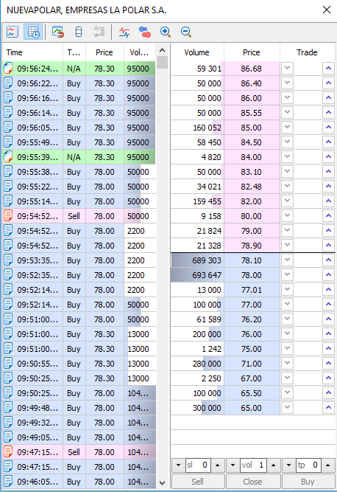This screenshot has height=492, width=337.
Task: Click the red-blue tick lines icon
Action: (124, 32)
